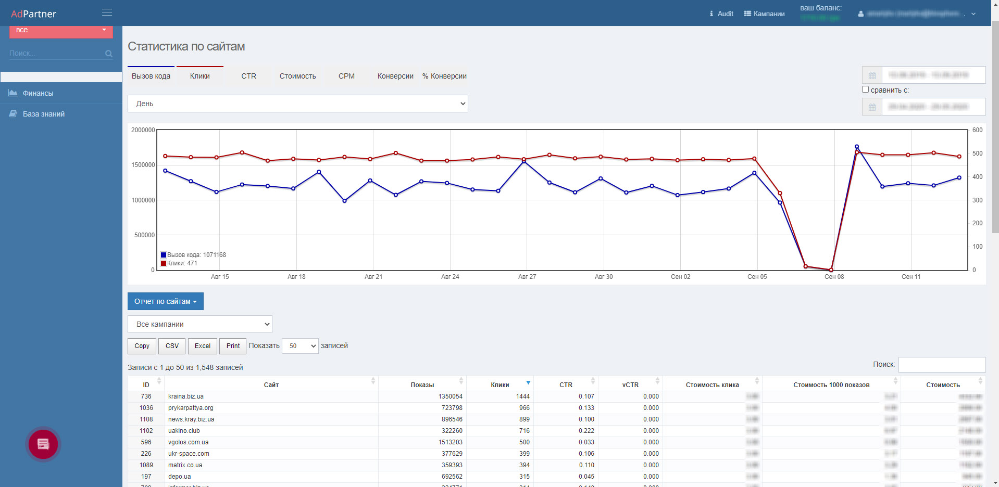Click the Отчет по сайтам button
The width and height of the screenshot is (999, 487).
click(x=165, y=301)
